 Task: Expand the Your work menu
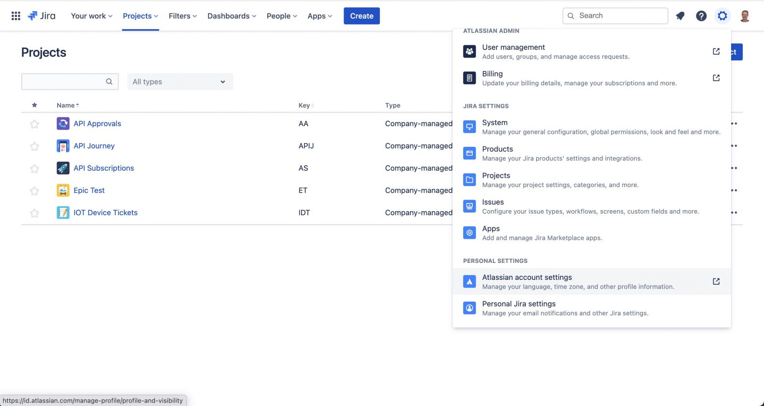click(91, 16)
